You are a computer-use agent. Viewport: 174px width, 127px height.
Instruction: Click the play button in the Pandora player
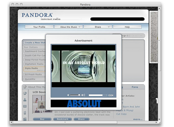[134, 36]
